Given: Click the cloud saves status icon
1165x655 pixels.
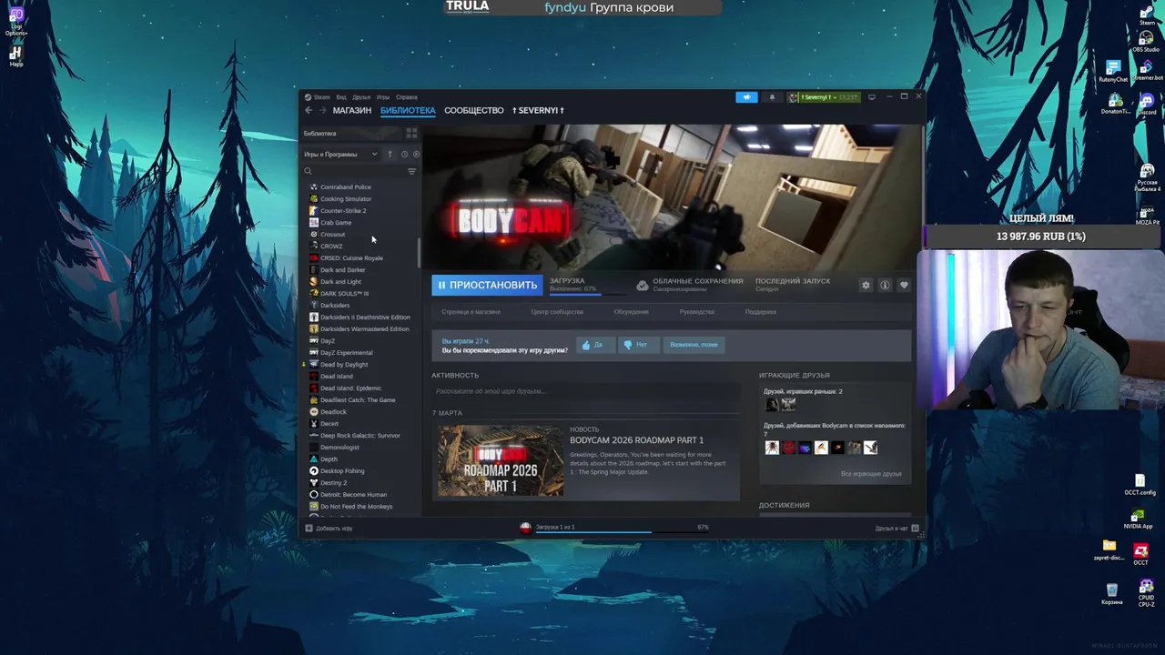Looking at the screenshot, I should (x=643, y=285).
